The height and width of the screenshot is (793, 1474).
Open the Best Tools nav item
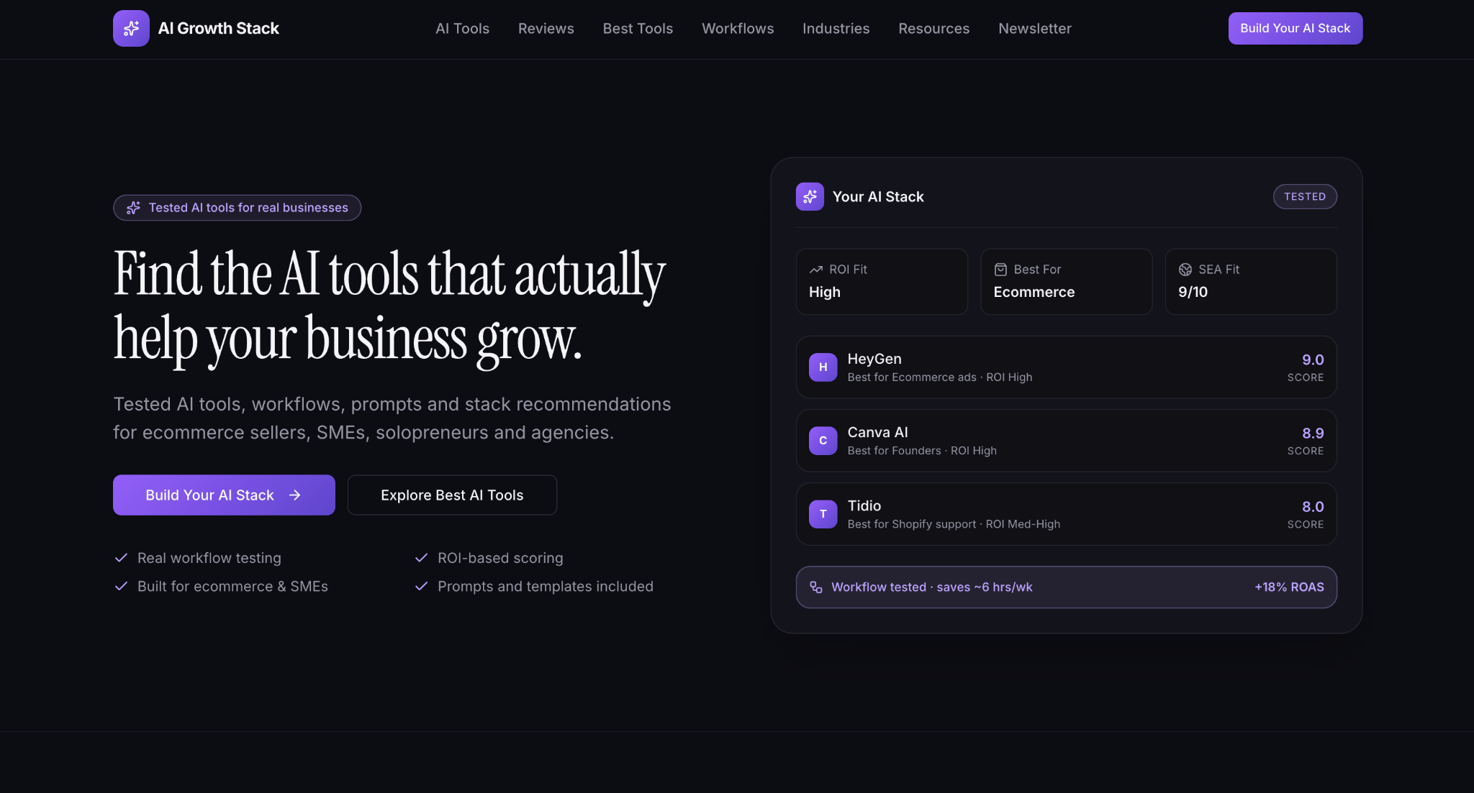pyautogui.click(x=638, y=28)
